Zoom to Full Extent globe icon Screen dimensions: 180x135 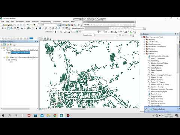pyautogui.click(x=11, y=28)
